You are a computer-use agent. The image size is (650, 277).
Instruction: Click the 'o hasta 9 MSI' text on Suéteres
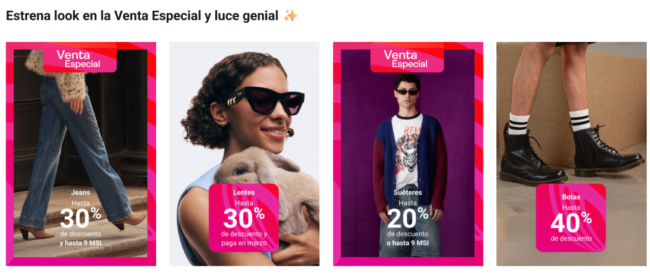(408, 243)
